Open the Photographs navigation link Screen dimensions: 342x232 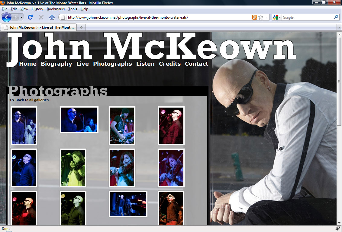[x=113, y=64]
